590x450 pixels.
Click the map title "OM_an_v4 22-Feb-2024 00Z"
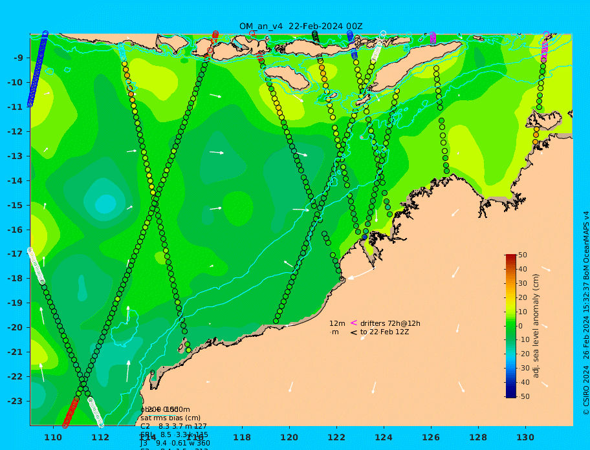301,27
